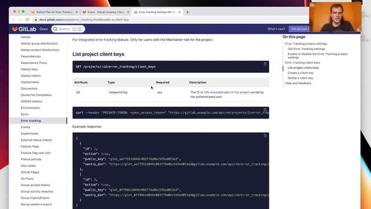Click the List project client keys heading
This screenshot has width=371, height=209.
point(98,54)
